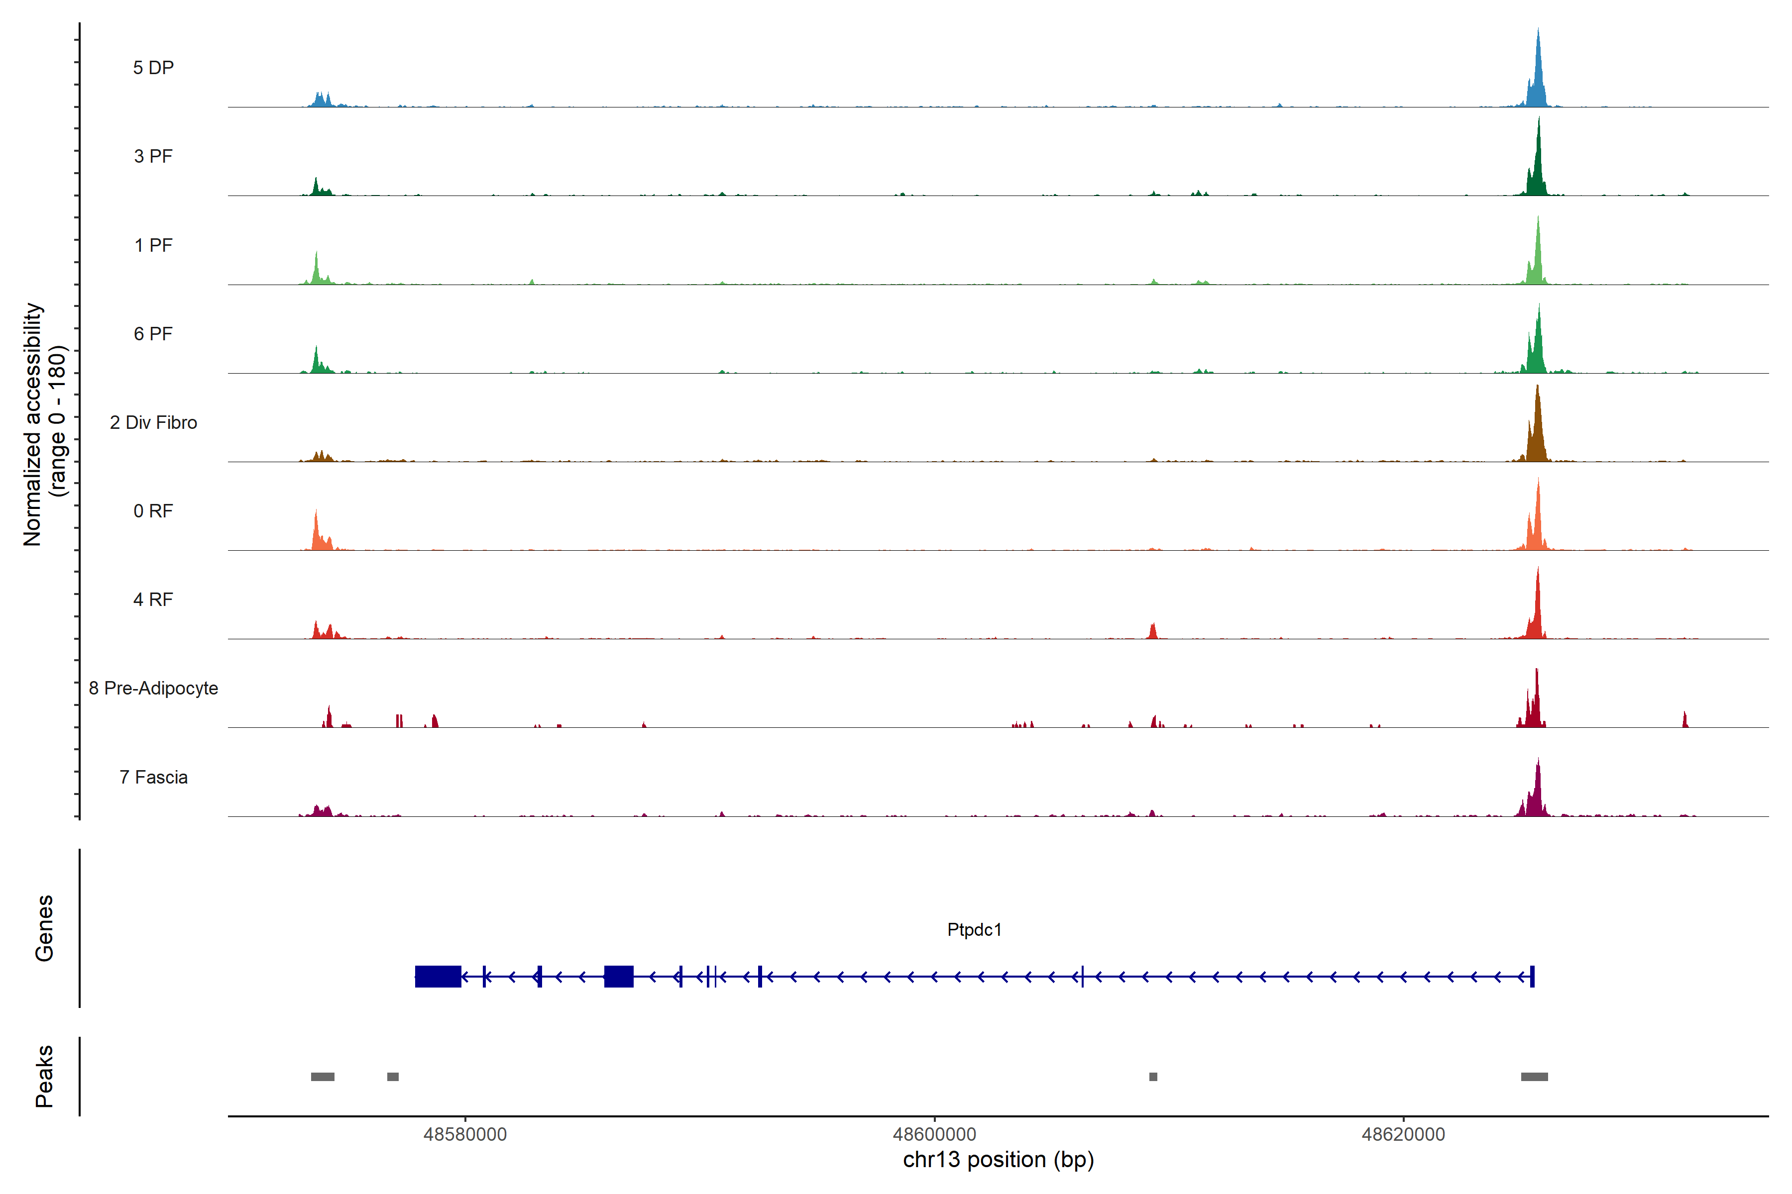Select the 2 Div Fibro track label
The width and height of the screenshot is (1792, 1194).
[153, 422]
